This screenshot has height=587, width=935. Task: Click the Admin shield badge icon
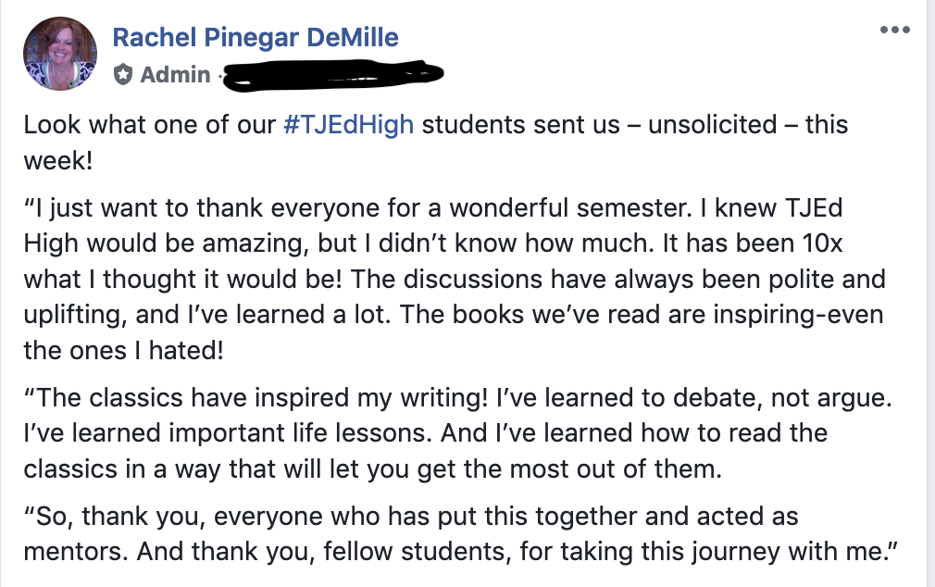click(122, 73)
